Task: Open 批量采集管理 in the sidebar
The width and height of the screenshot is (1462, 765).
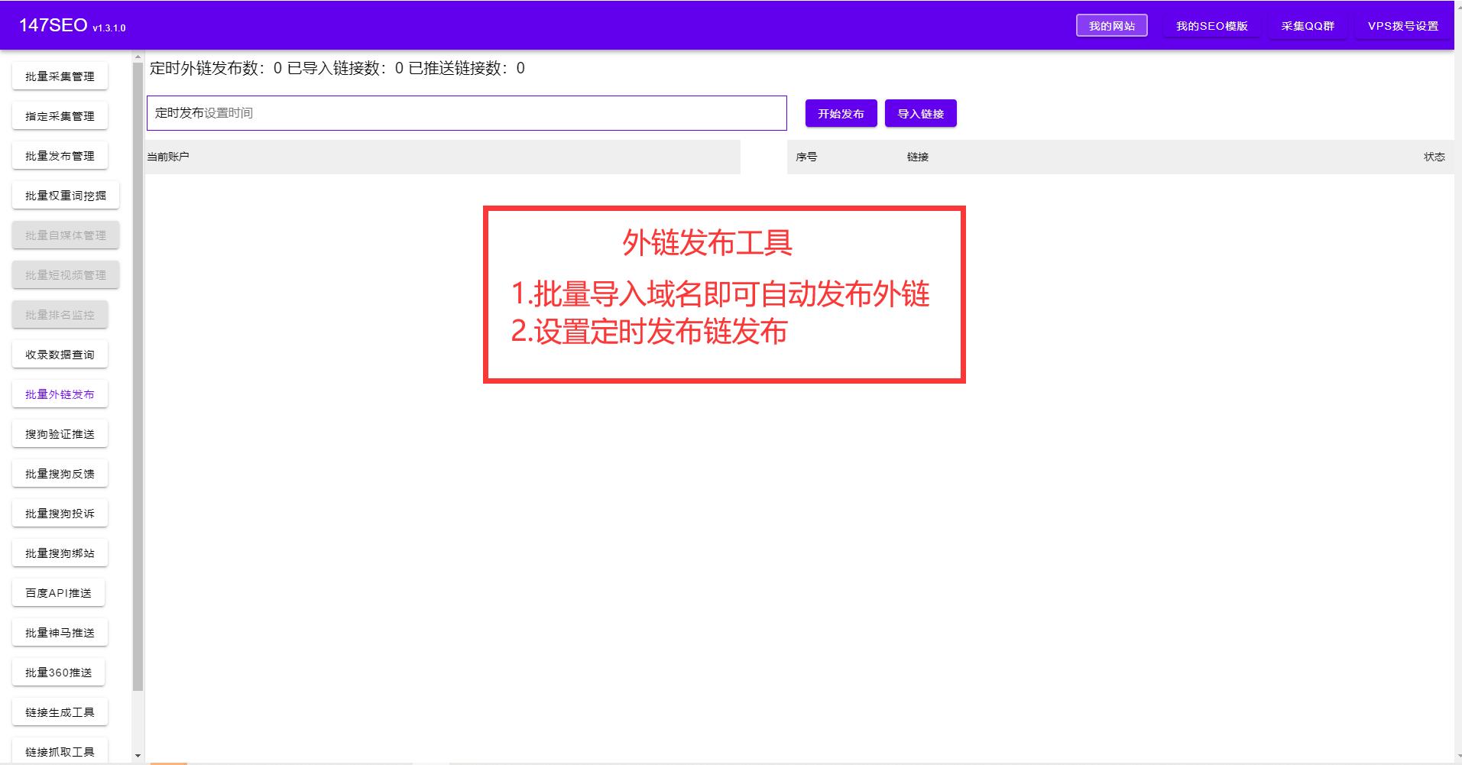Action: pyautogui.click(x=60, y=76)
